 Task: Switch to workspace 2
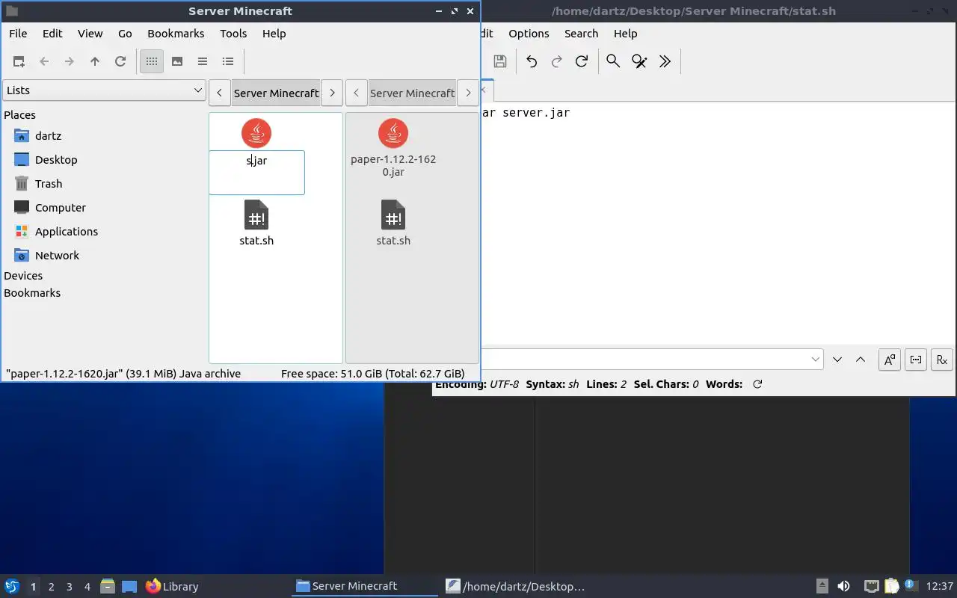pyautogui.click(x=51, y=587)
